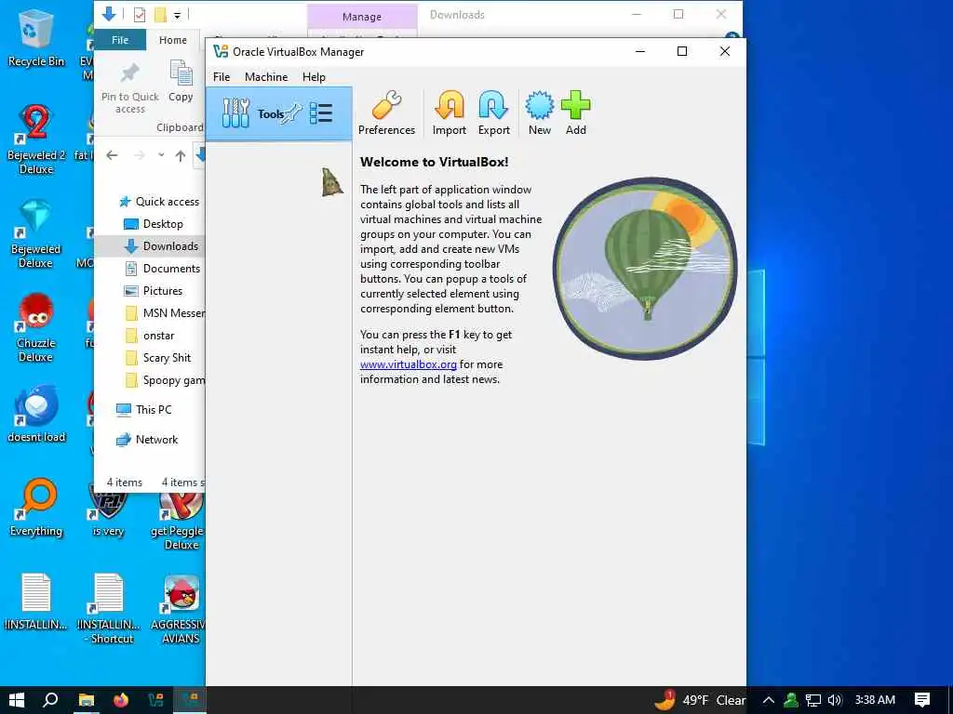Open volume control in system tray
The width and height of the screenshot is (953, 714).
[x=835, y=700]
